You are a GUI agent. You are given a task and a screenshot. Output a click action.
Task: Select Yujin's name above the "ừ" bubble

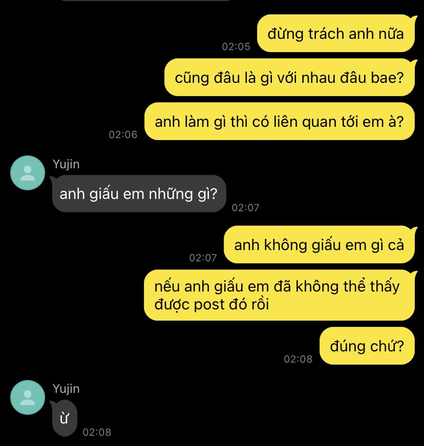click(x=66, y=389)
